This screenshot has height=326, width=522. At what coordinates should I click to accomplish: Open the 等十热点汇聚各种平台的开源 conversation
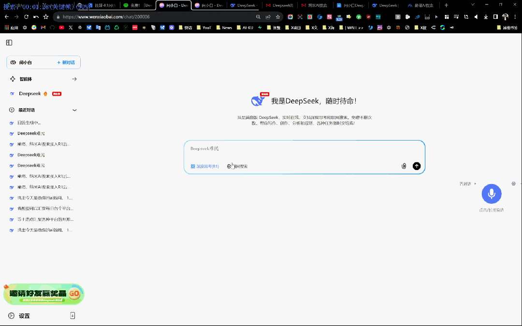[42, 219]
